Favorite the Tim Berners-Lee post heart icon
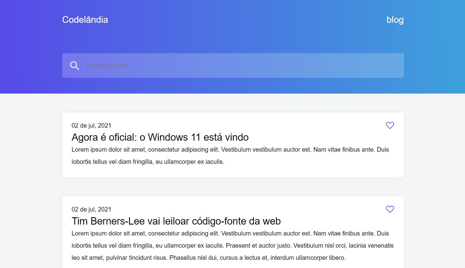The image size is (465, 268). coord(390,209)
